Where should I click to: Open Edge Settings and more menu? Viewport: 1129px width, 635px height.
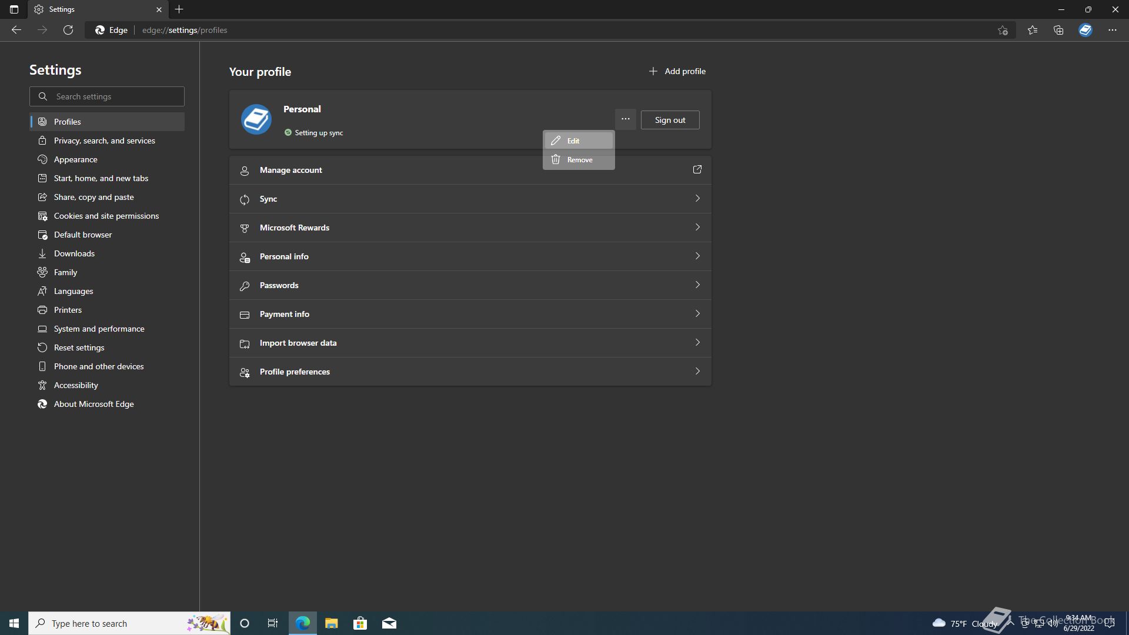point(1113,30)
